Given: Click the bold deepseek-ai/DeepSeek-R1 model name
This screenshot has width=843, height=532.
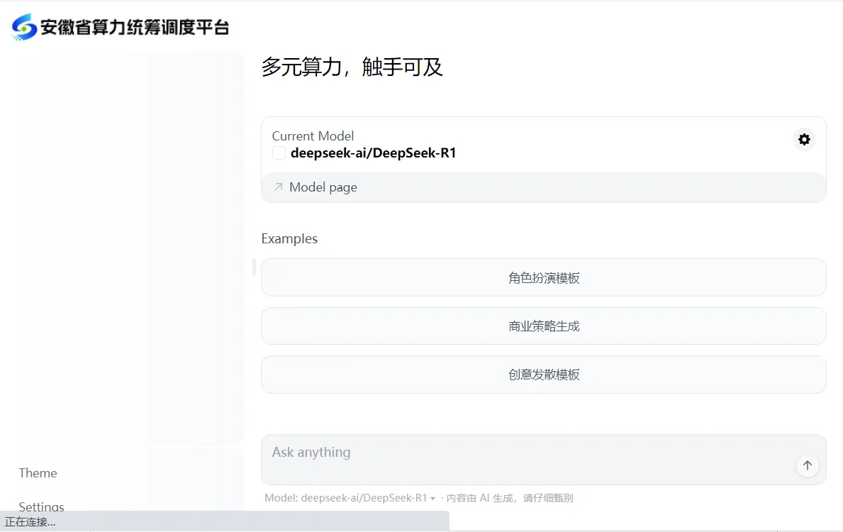Looking at the screenshot, I should (x=373, y=153).
